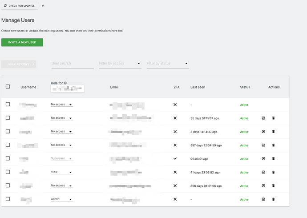The image size is (307, 218).
Task: Open the Admin role dropdown
Action: (x=62, y=199)
